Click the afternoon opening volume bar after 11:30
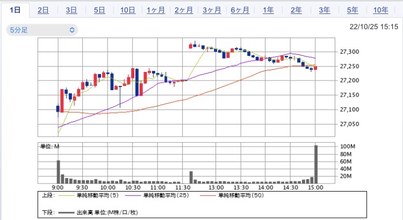The height and width of the screenshot is (220, 403). [x=191, y=178]
